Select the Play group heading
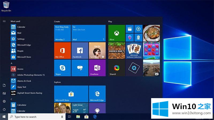The image size is (214, 120). click(x=110, y=22)
